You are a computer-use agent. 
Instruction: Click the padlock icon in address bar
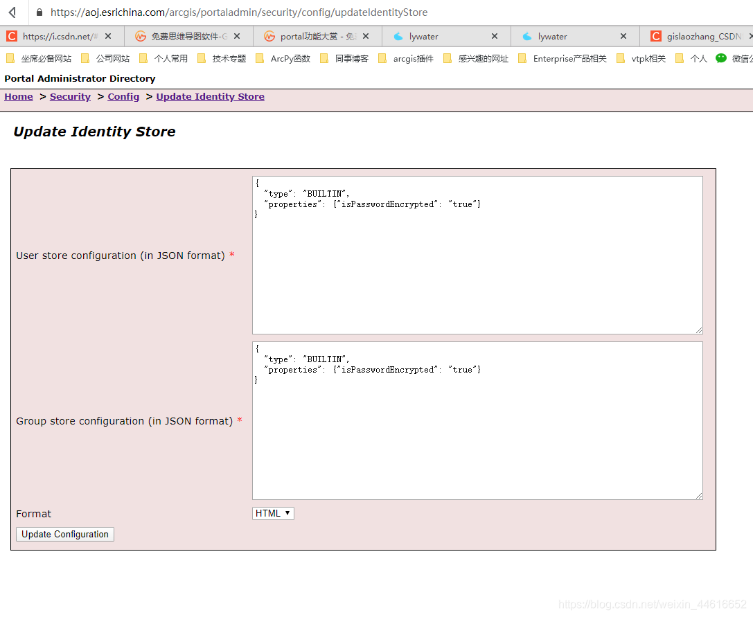pos(39,12)
